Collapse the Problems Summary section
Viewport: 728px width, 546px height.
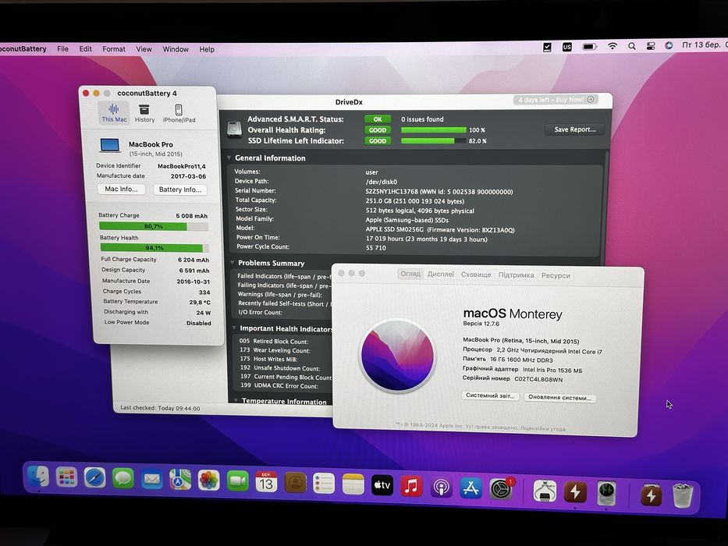pyautogui.click(x=233, y=263)
